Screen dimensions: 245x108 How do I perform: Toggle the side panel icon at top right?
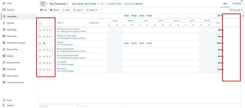(x=243, y=16)
